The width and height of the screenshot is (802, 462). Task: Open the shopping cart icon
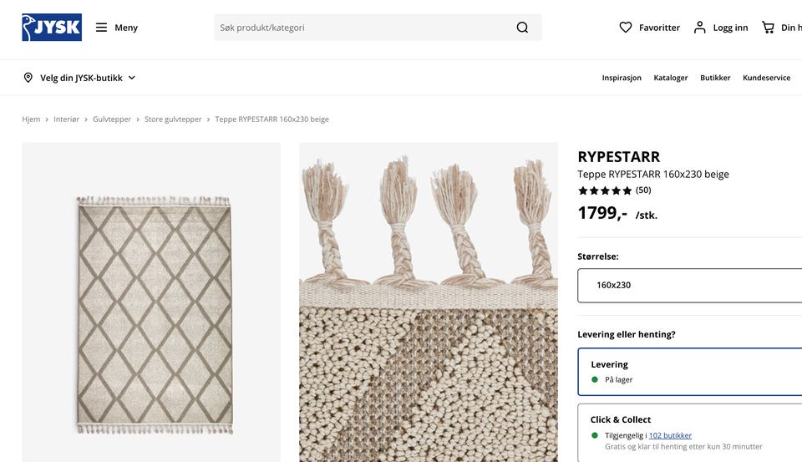pyautogui.click(x=768, y=28)
